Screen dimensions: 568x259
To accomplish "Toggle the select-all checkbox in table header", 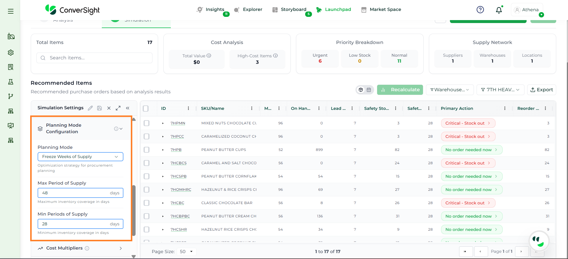I will pos(146,108).
